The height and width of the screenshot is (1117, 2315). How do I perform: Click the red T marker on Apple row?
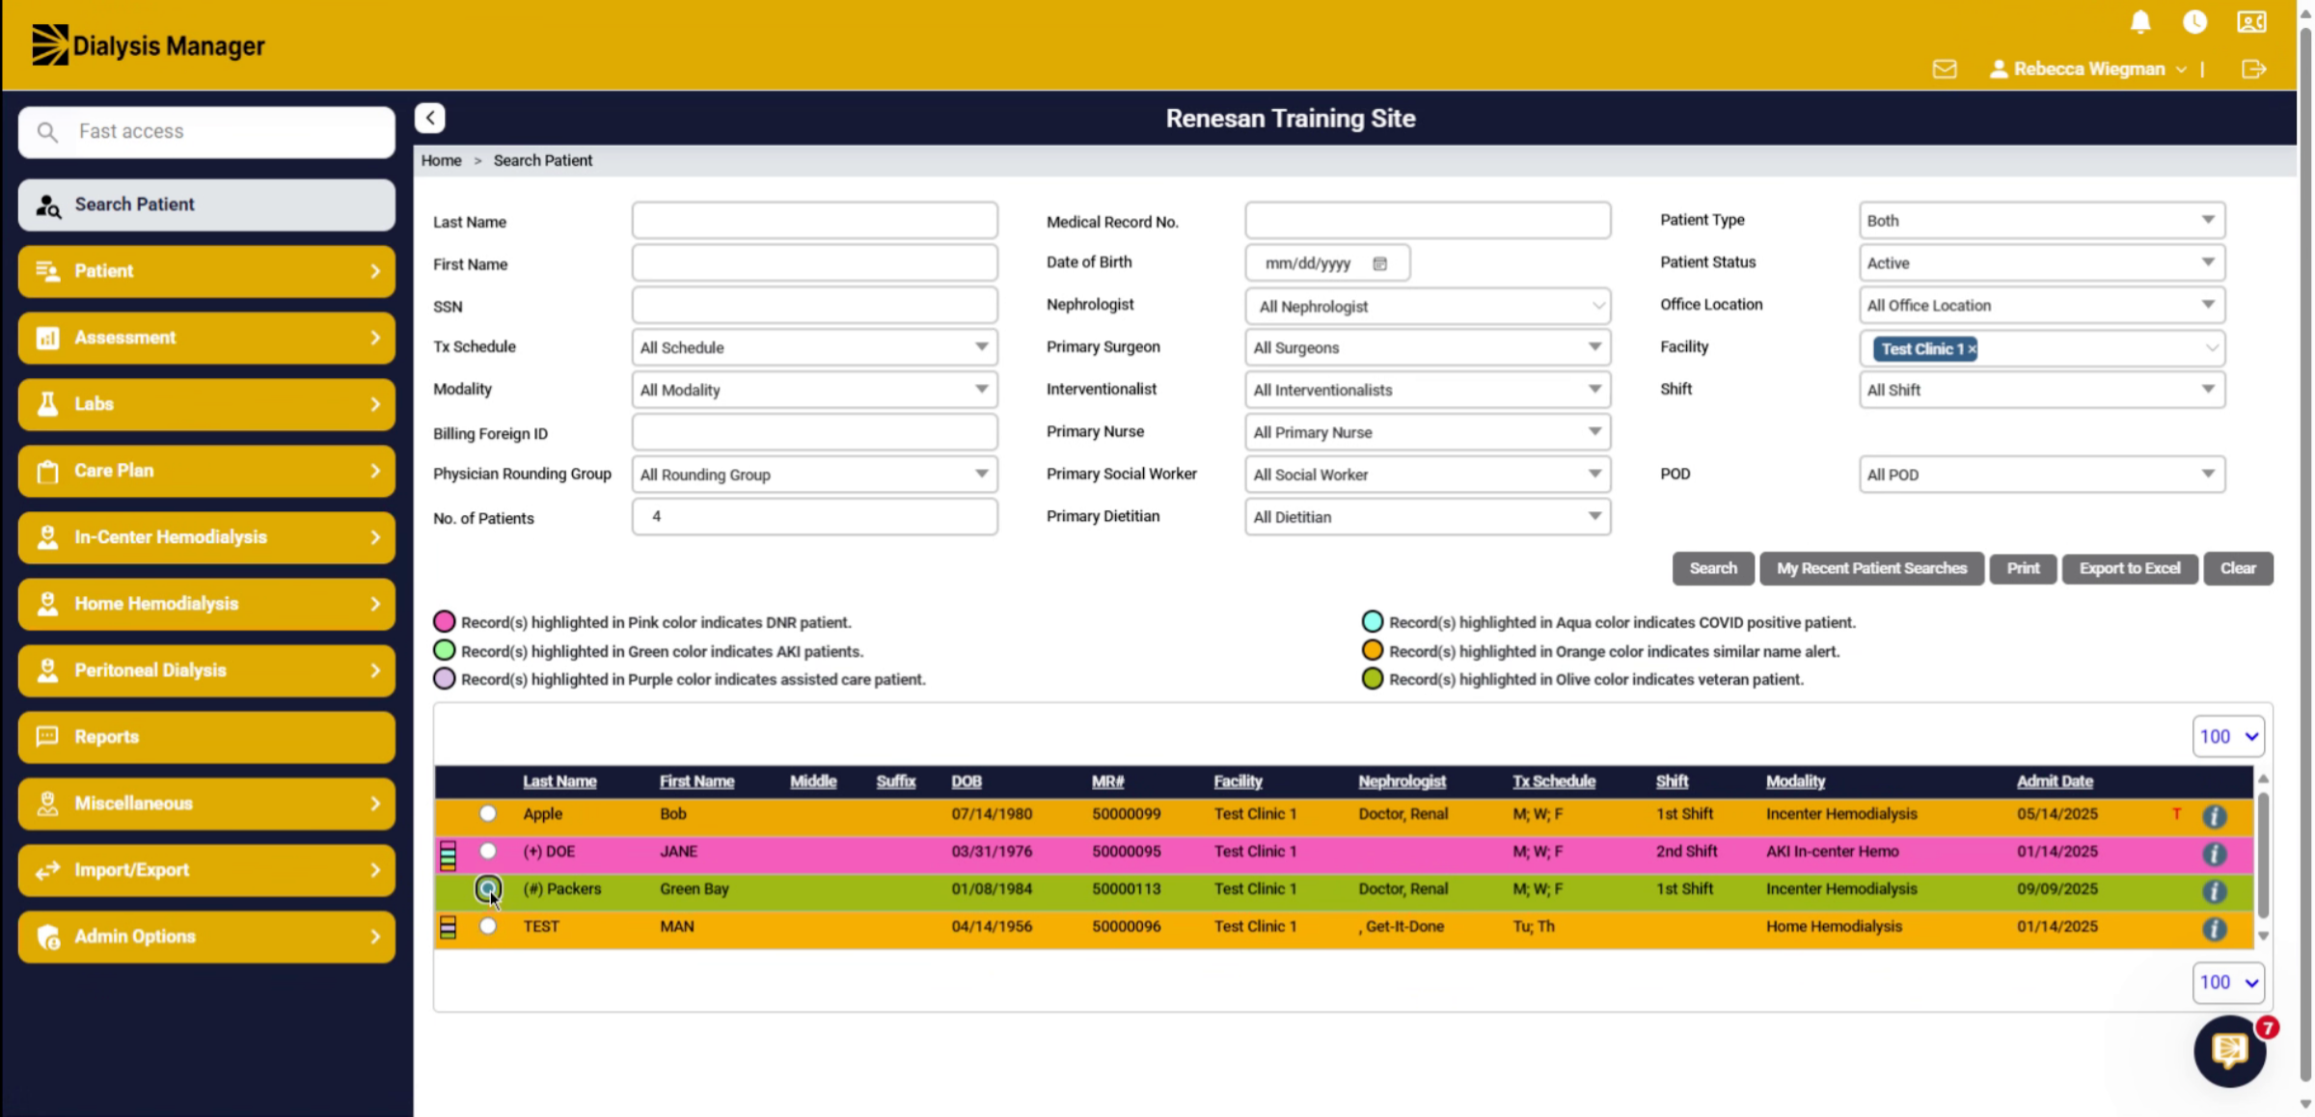click(2176, 814)
